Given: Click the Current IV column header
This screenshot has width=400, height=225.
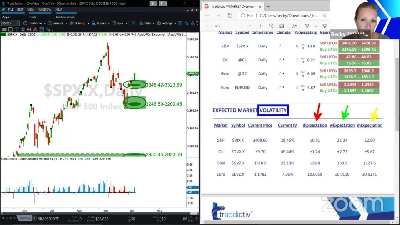Looking at the screenshot, I should point(287,125).
